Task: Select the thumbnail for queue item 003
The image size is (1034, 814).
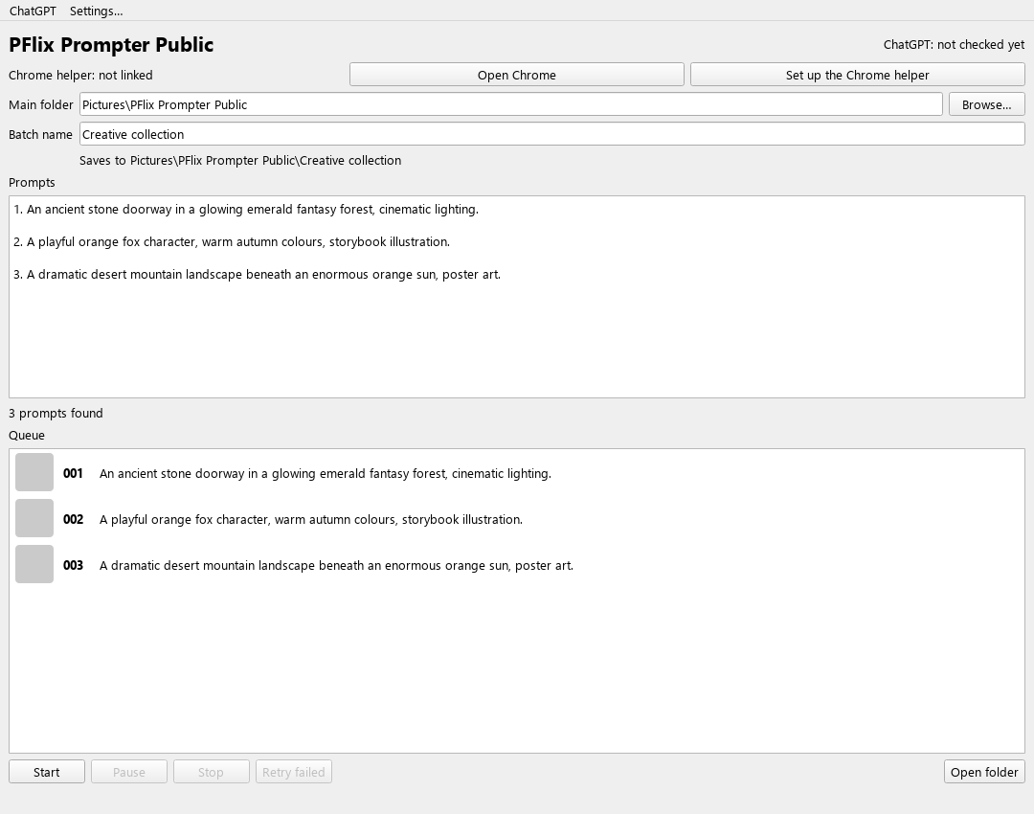Action: click(34, 565)
